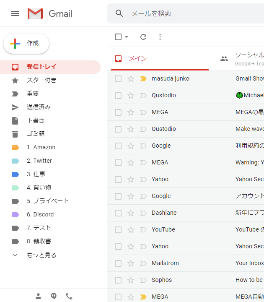Click the search magnifier icon
264x302 pixels.
click(119, 13)
